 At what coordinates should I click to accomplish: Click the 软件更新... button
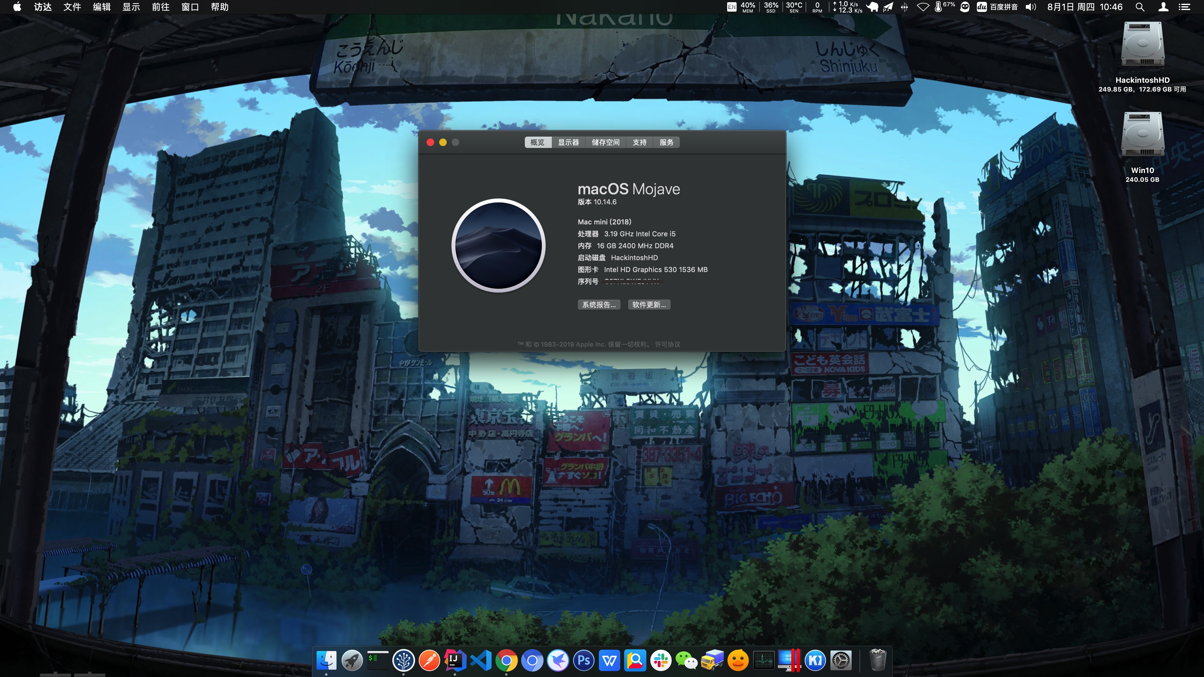point(649,305)
